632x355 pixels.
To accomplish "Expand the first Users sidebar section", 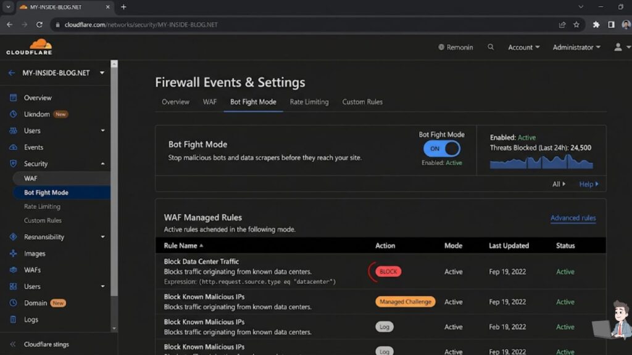I will click(103, 131).
